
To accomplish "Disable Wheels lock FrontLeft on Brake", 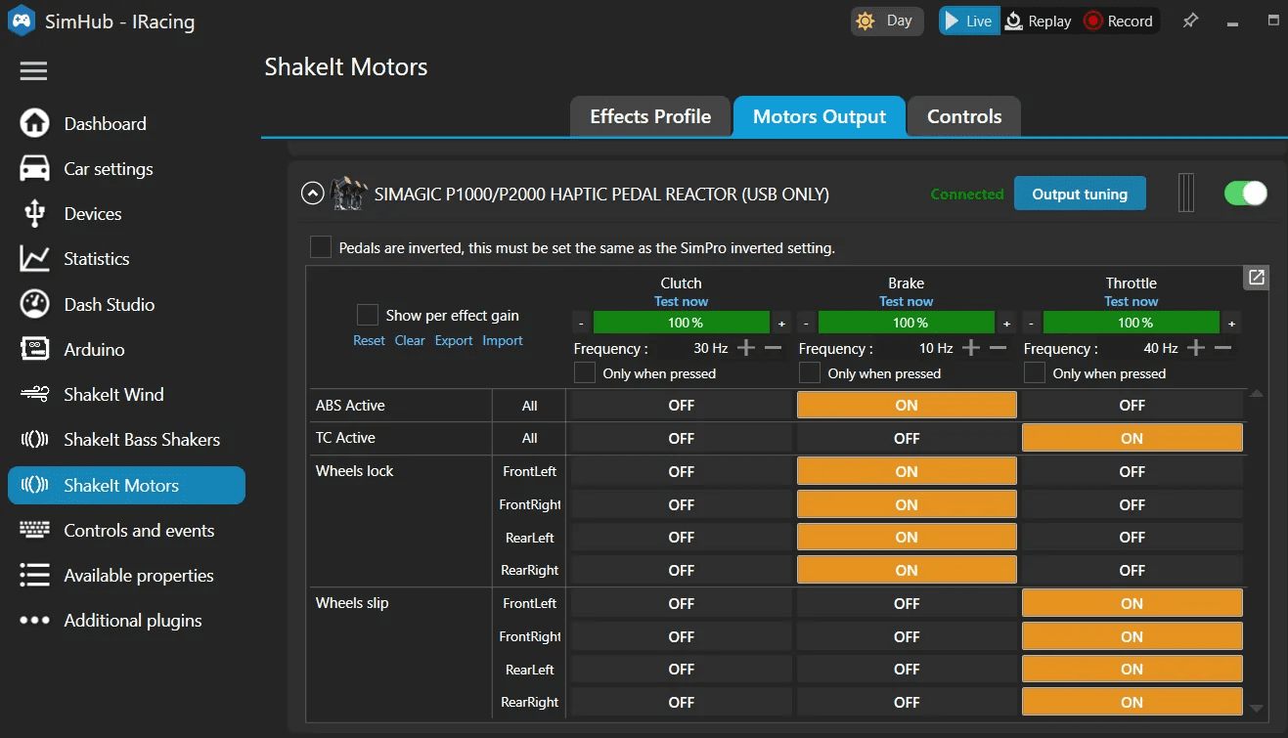I will [907, 471].
